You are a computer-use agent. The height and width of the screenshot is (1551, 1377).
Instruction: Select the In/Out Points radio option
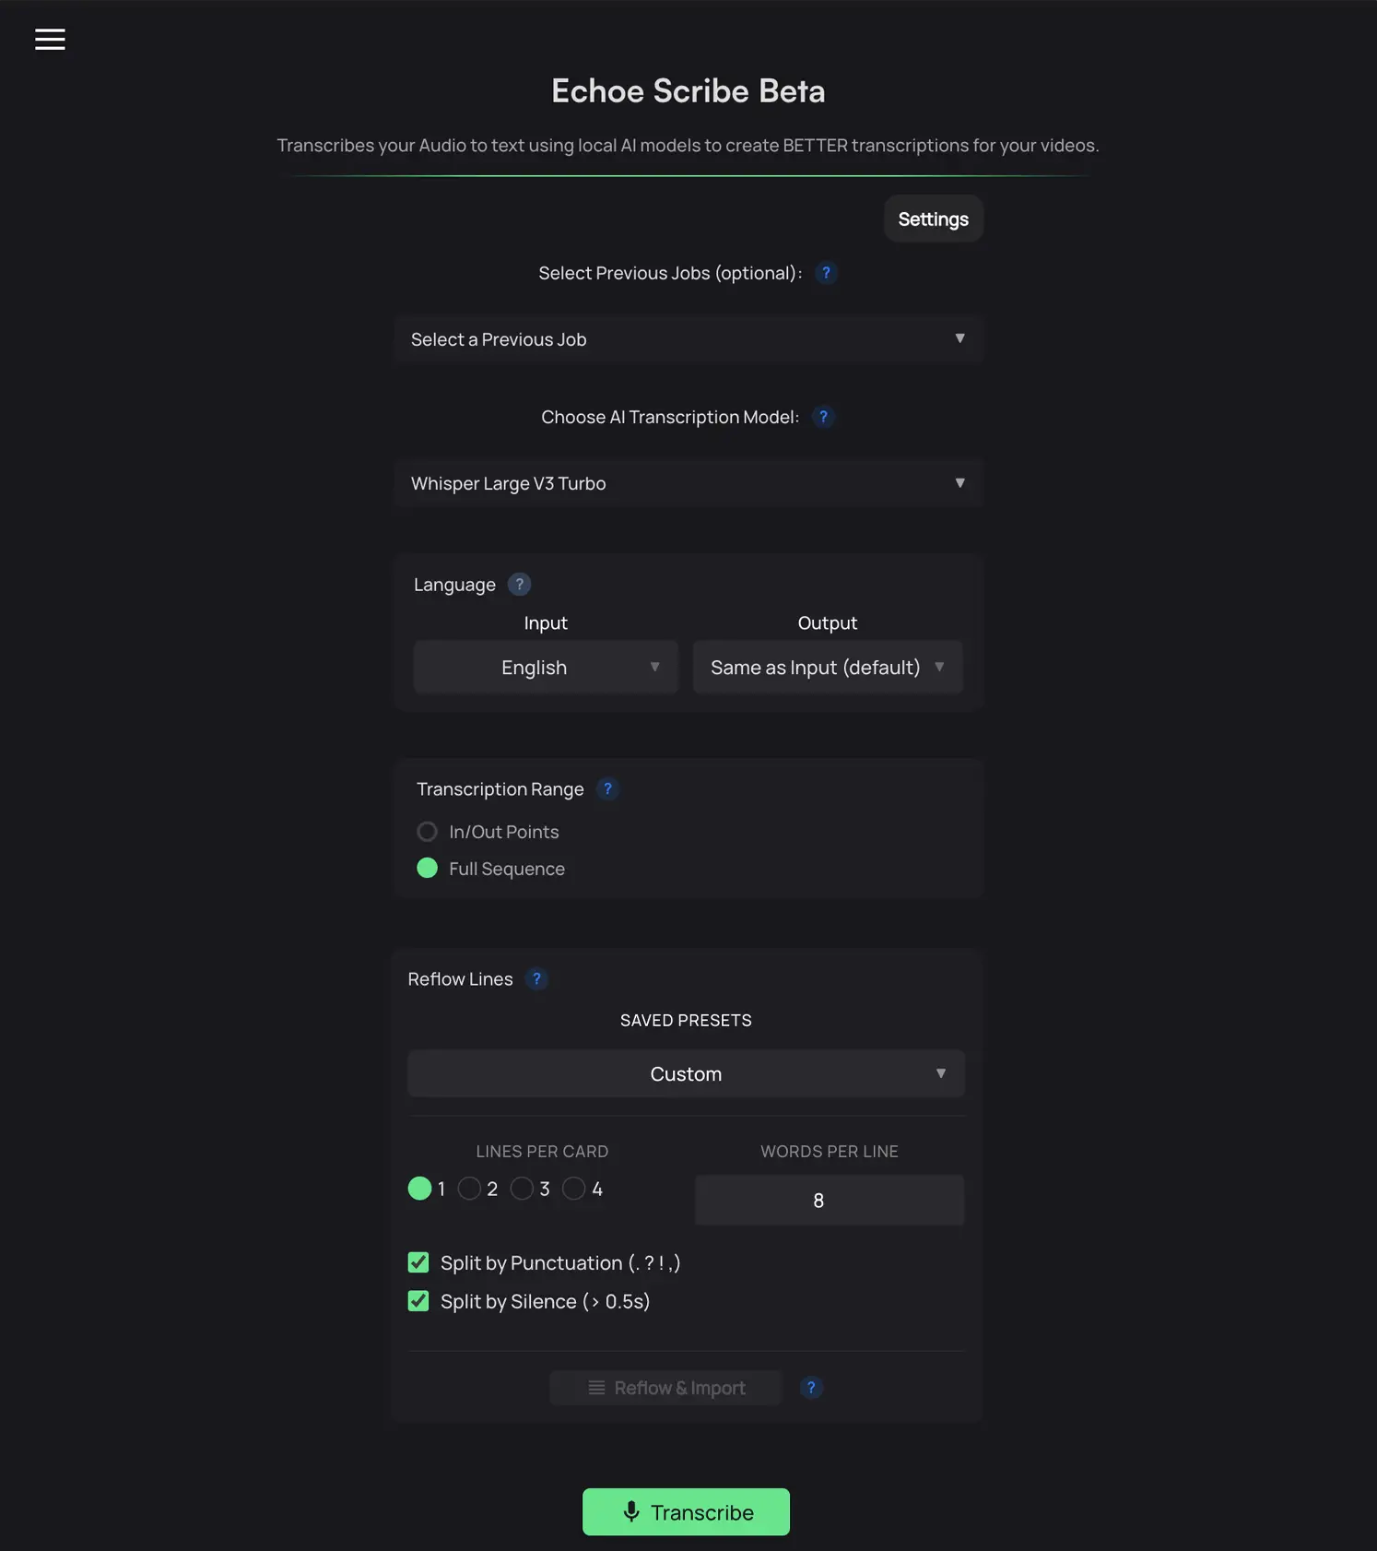428,832
